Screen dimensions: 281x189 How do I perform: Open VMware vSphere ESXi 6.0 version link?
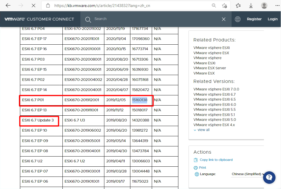[215, 104]
